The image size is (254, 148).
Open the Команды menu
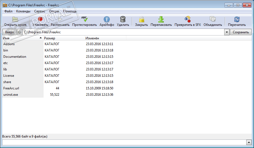click(x=23, y=11)
